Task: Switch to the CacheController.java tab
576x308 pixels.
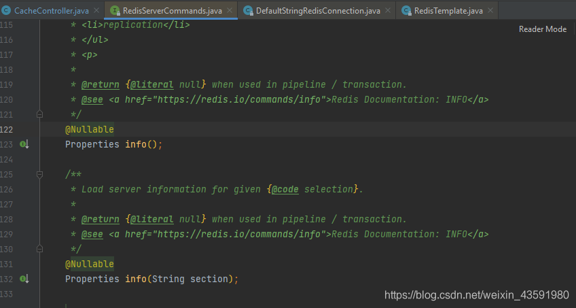Action: pos(51,11)
